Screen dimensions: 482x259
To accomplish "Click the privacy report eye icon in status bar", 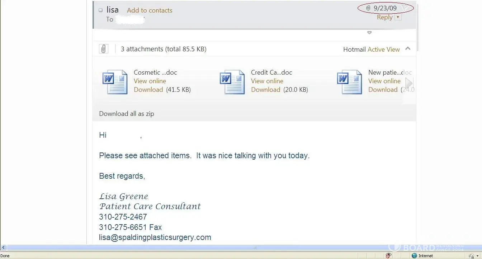I will pos(388,255).
